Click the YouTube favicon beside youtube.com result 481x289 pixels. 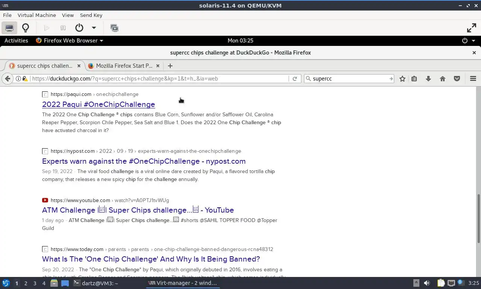click(45, 201)
